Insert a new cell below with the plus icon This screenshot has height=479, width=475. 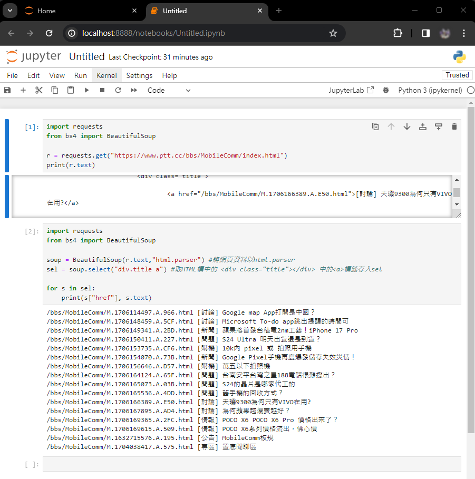point(23,90)
